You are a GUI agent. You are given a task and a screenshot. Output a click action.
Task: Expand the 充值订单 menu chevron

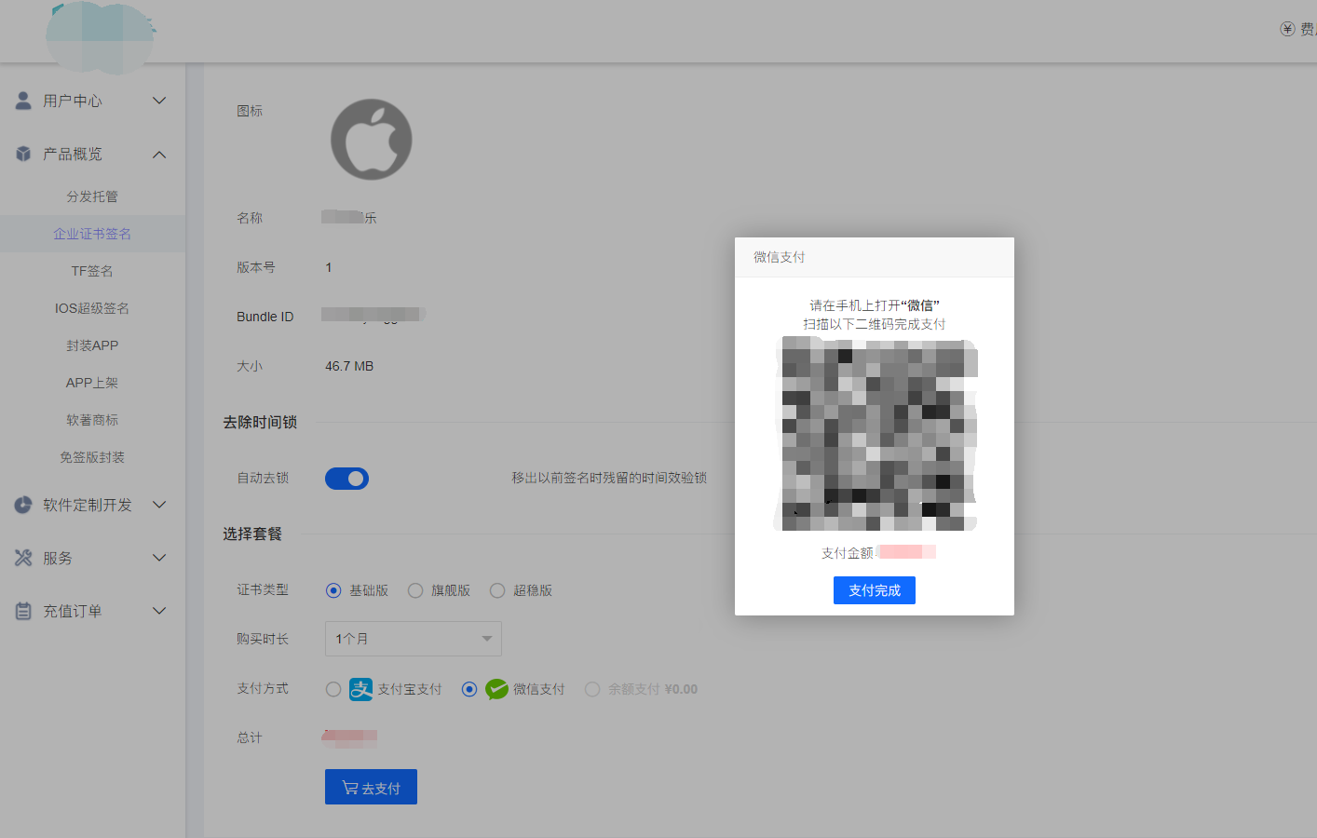pyautogui.click(x=159, y=611)
